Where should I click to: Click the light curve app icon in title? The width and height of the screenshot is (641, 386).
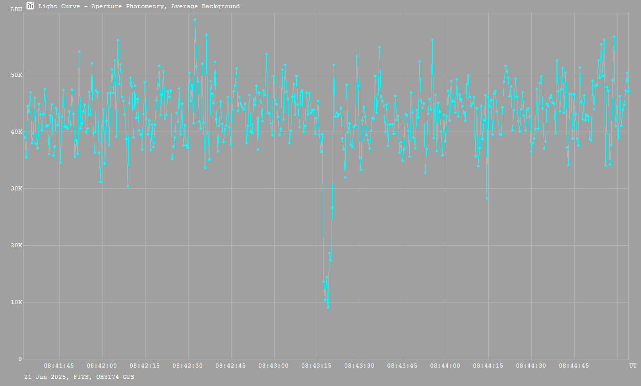tap(30, 6)
